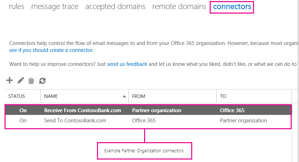This screenshot has width=299, height=162.
Task: Click the TO column header
Action: [x=223, y=96]
